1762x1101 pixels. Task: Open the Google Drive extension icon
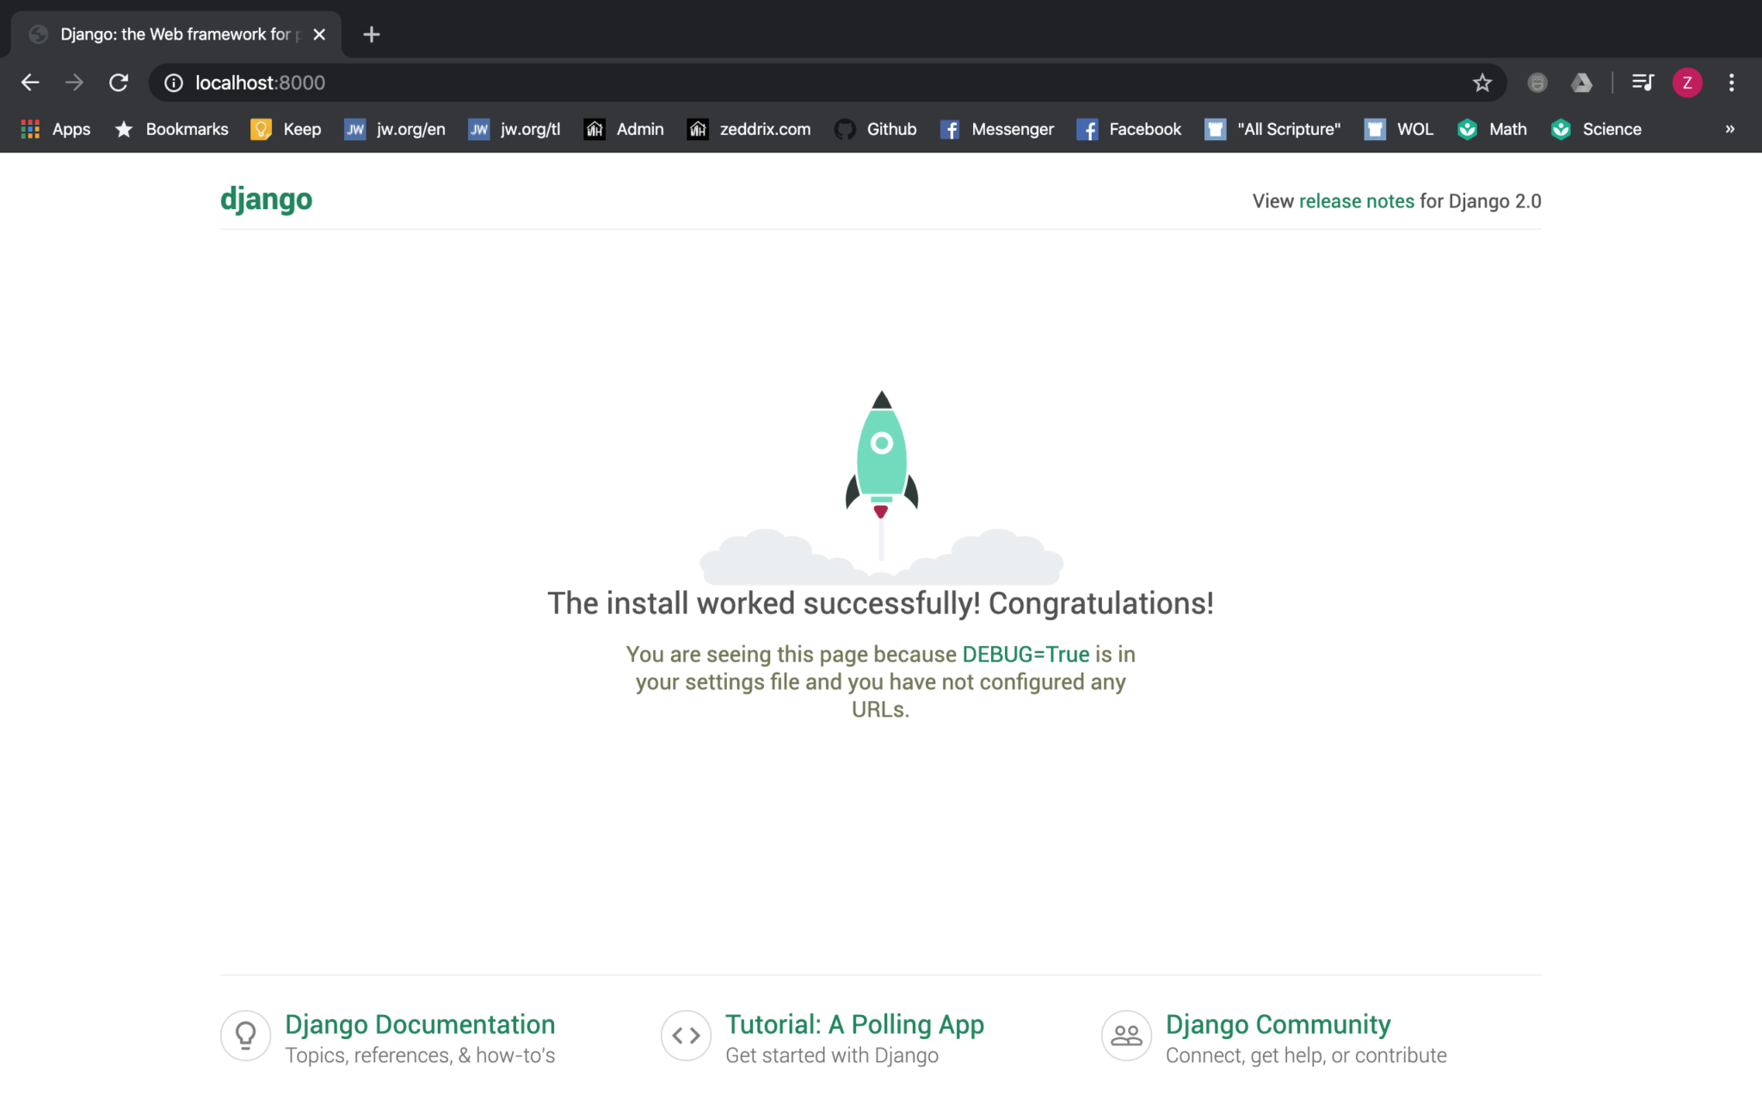(x=1581, y=83)
